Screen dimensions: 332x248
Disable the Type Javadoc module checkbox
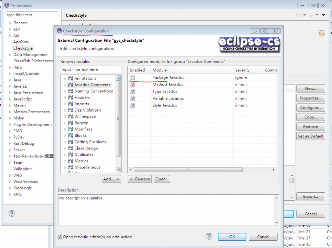132,92
